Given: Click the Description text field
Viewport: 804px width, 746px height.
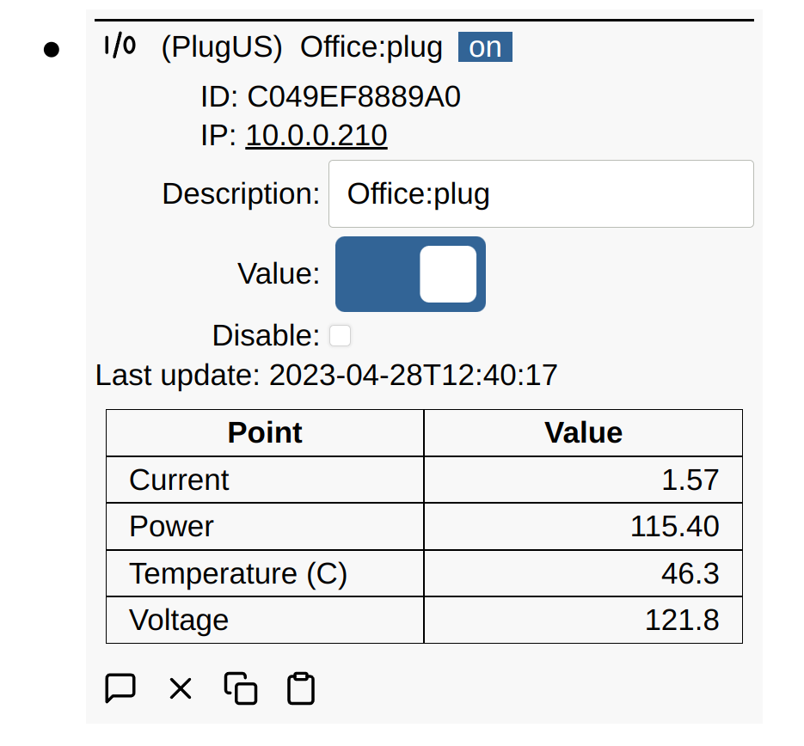Looking at the screenshot, I should 541,194.
